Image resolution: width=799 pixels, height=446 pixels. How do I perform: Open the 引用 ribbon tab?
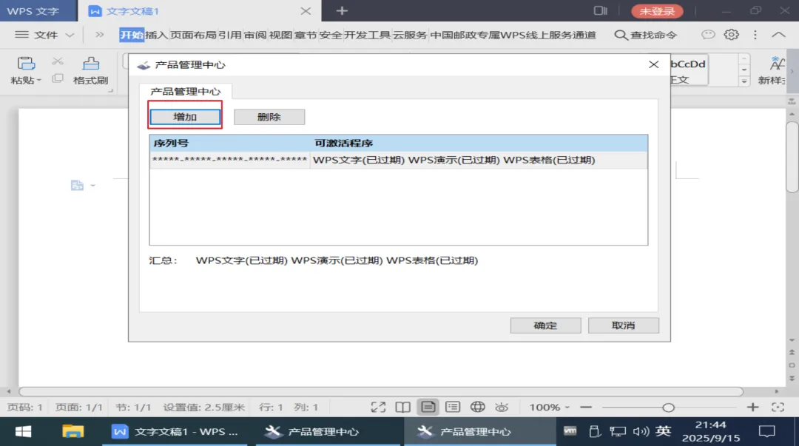230,35
